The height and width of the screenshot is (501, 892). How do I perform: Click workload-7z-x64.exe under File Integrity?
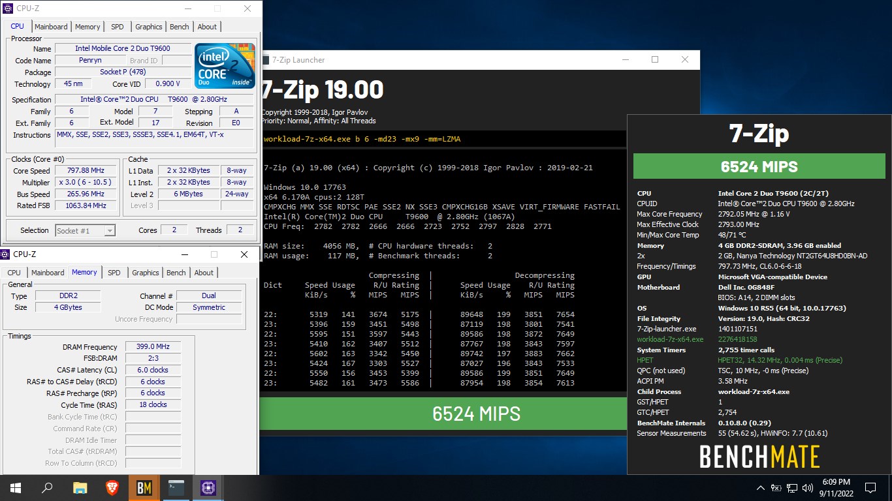(x=670, y=339)
